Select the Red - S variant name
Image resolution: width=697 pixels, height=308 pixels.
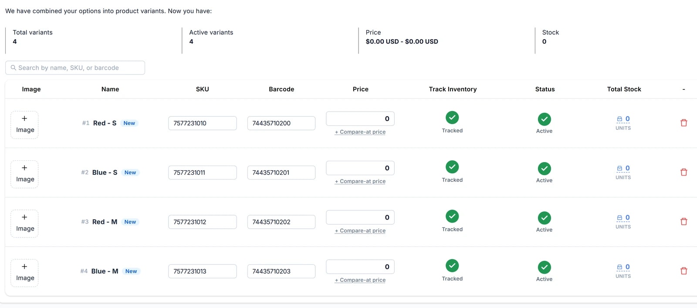pyautogui.click(x=105, y=123)
